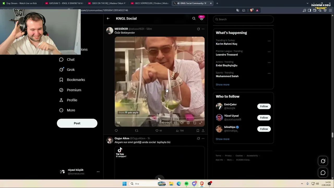The width and height of the screenshot is (334, 188).
Task: Open account menu for niyazi küçük
Action: pyautogui.click(x=80, y=172)
